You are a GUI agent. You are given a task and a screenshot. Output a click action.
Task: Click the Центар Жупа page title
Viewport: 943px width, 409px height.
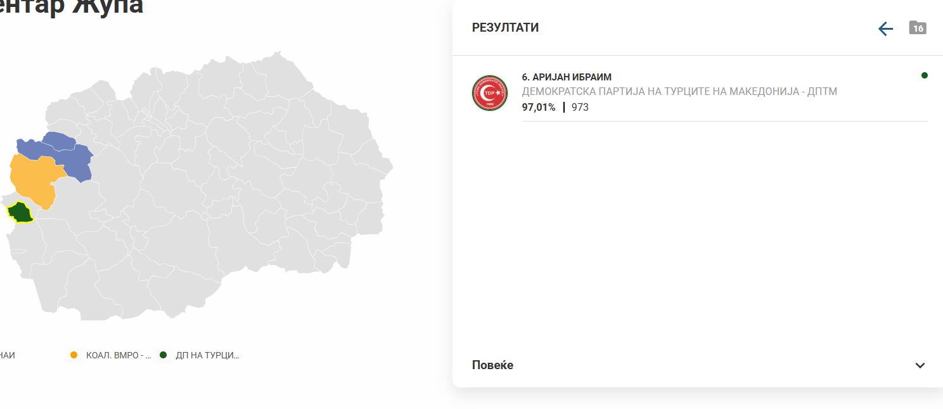(71, 6)
